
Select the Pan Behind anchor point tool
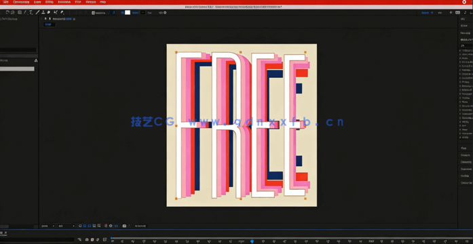coord(13,13)
